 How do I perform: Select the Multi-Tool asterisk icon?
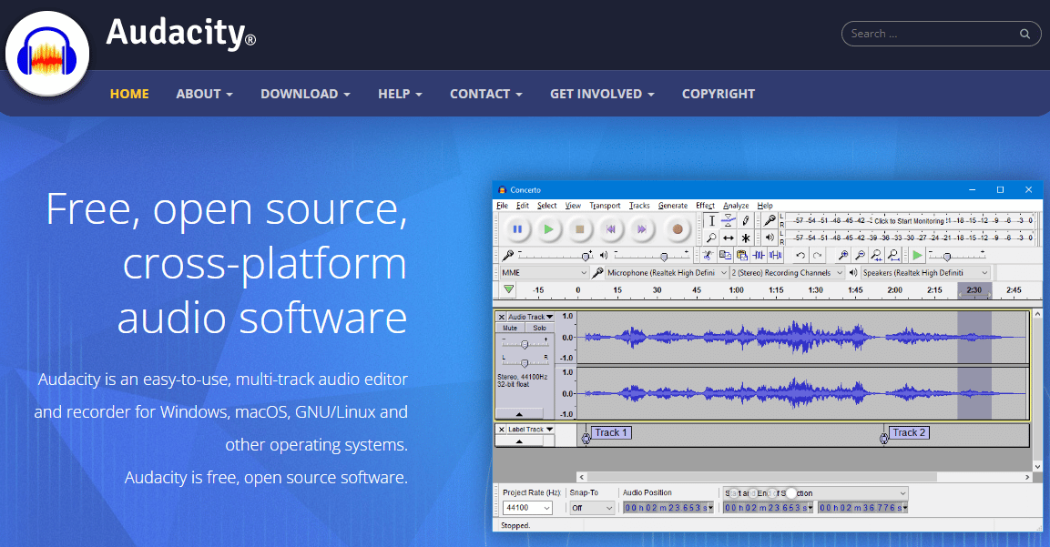(x=745, y=238)
